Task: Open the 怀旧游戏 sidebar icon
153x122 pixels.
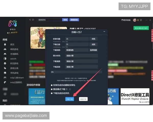Action: [5, 64]
